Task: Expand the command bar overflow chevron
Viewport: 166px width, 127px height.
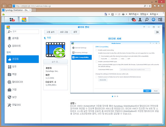Action: [163, 13]
